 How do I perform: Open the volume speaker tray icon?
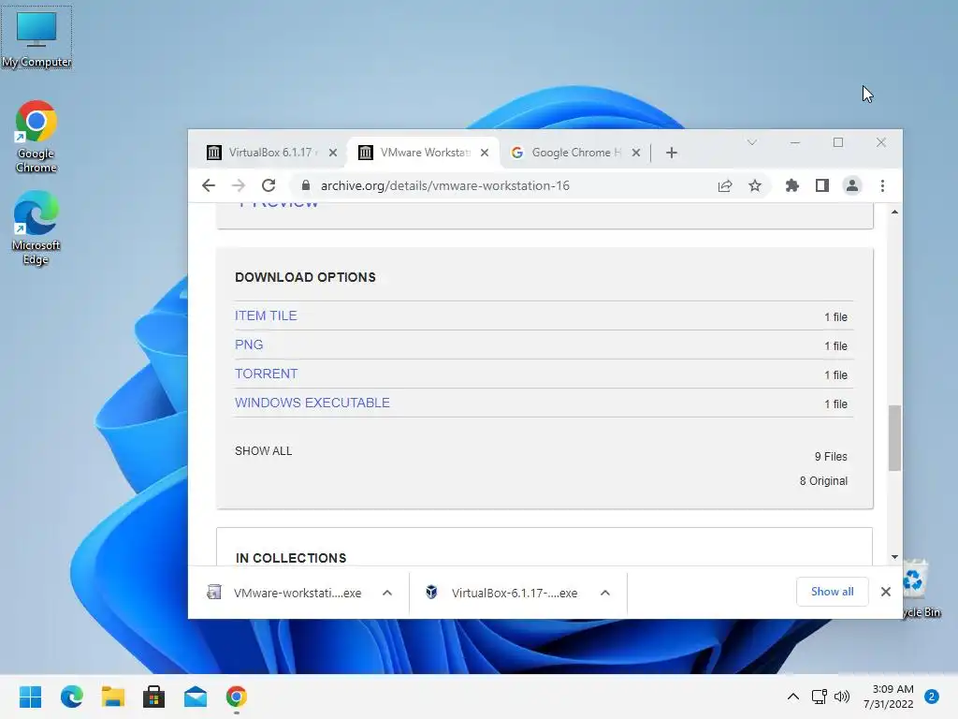pyautogui.click(x=842, y=697)
